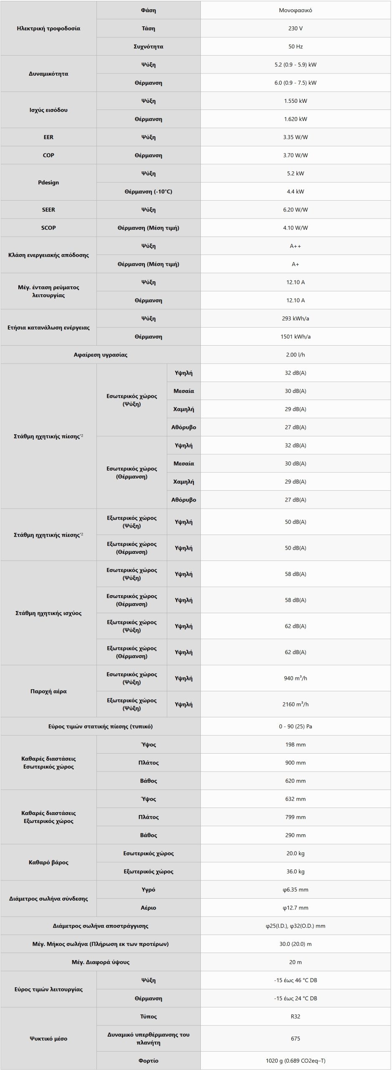Select the 'SCOP' label cell
This screenshot has width=392, height=1070.
[48, 228]
